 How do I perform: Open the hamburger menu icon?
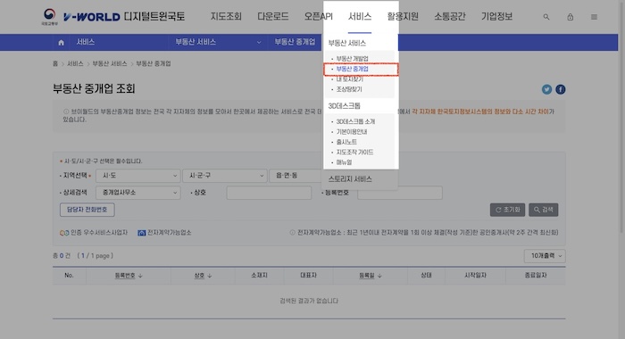(x=594, y=17)
